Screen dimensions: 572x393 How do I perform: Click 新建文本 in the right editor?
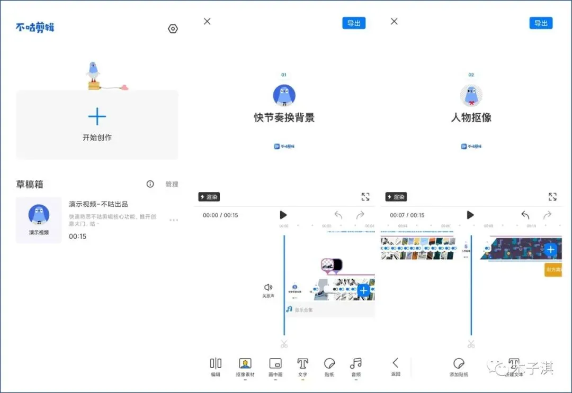click(x=514, y=367)
